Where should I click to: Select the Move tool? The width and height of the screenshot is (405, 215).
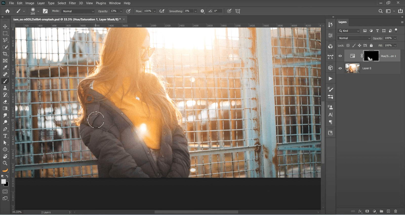click(5, 26)
